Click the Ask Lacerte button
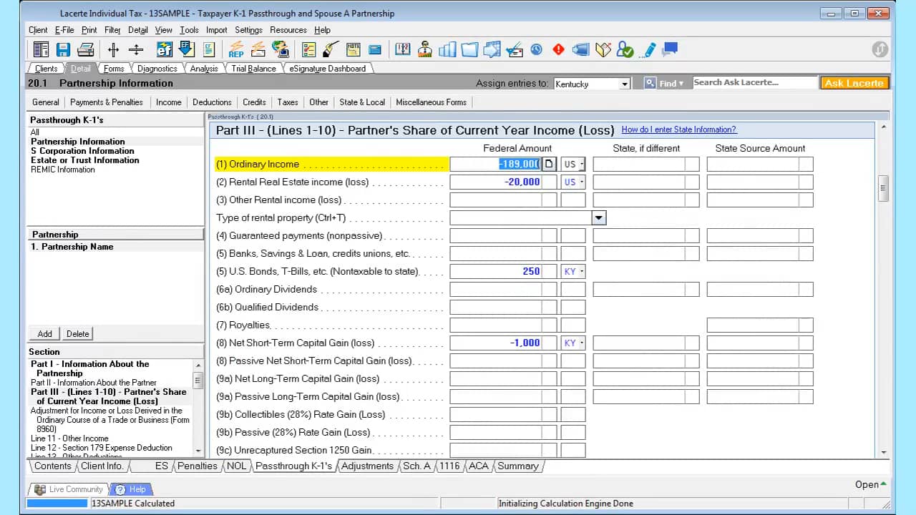916x515 pixels. (x=854, y=84)
